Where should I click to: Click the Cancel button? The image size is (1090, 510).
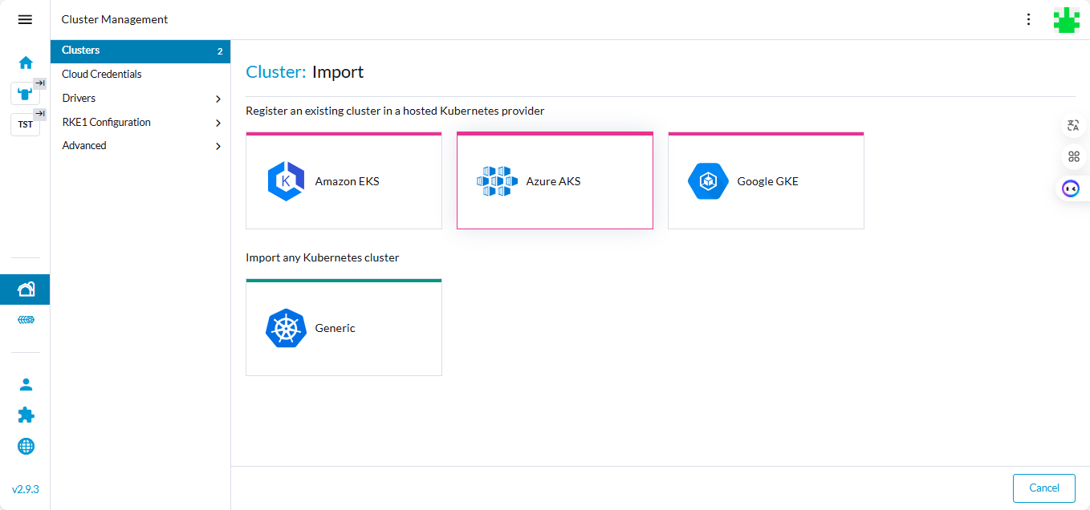point(1044,488)
